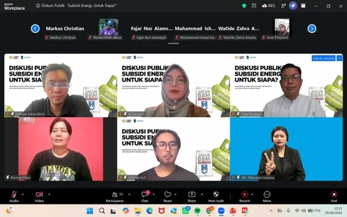This screenshot has height=217, width=347.
Task: Open Chrome from taskbar
Action: (x=209, y=211)
